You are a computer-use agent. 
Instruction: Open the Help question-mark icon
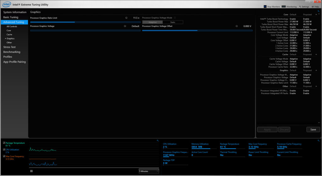[313, 7]
